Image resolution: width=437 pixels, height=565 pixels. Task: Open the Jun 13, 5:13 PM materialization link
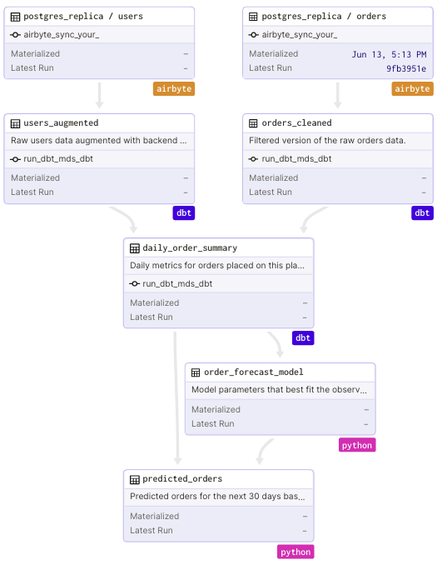pyautogui.click(x=389, y=54)
